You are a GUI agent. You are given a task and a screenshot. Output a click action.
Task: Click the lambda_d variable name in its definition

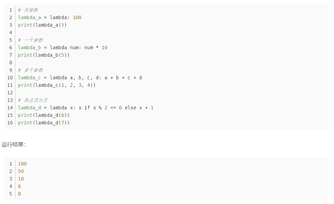click(29, 108)
